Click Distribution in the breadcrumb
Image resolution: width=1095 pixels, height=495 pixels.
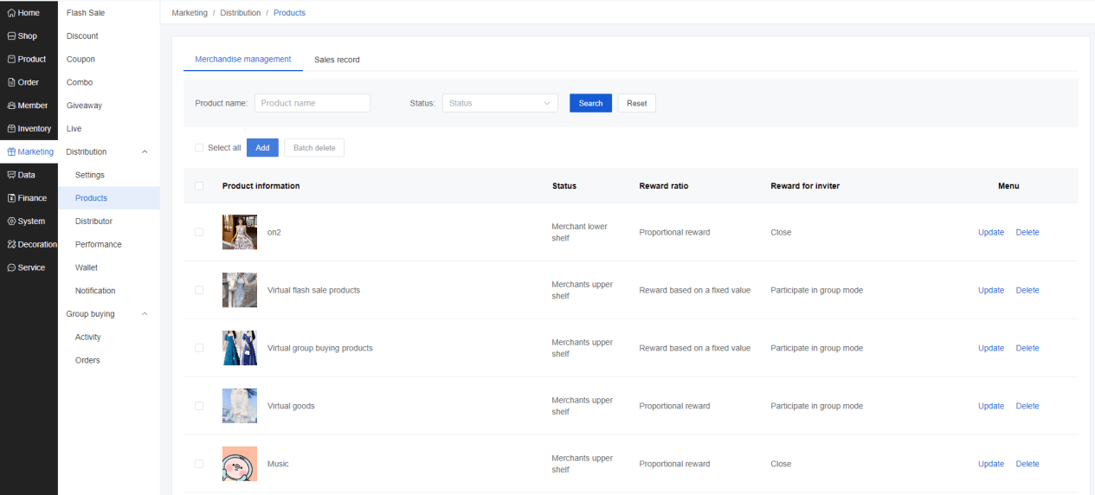tap(241, 13)
